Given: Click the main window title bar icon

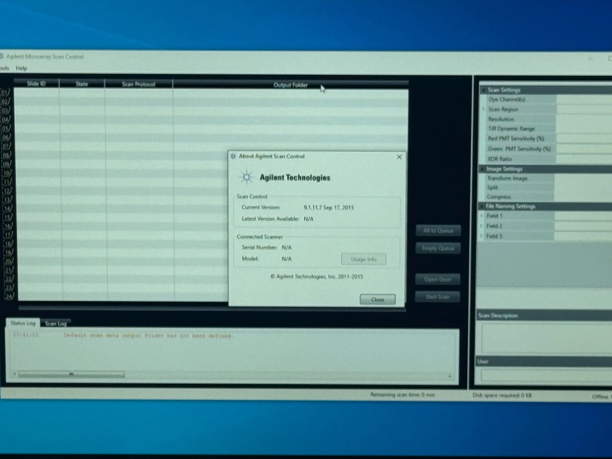Looking at the screenshot, I should click(x=2, y=57).
